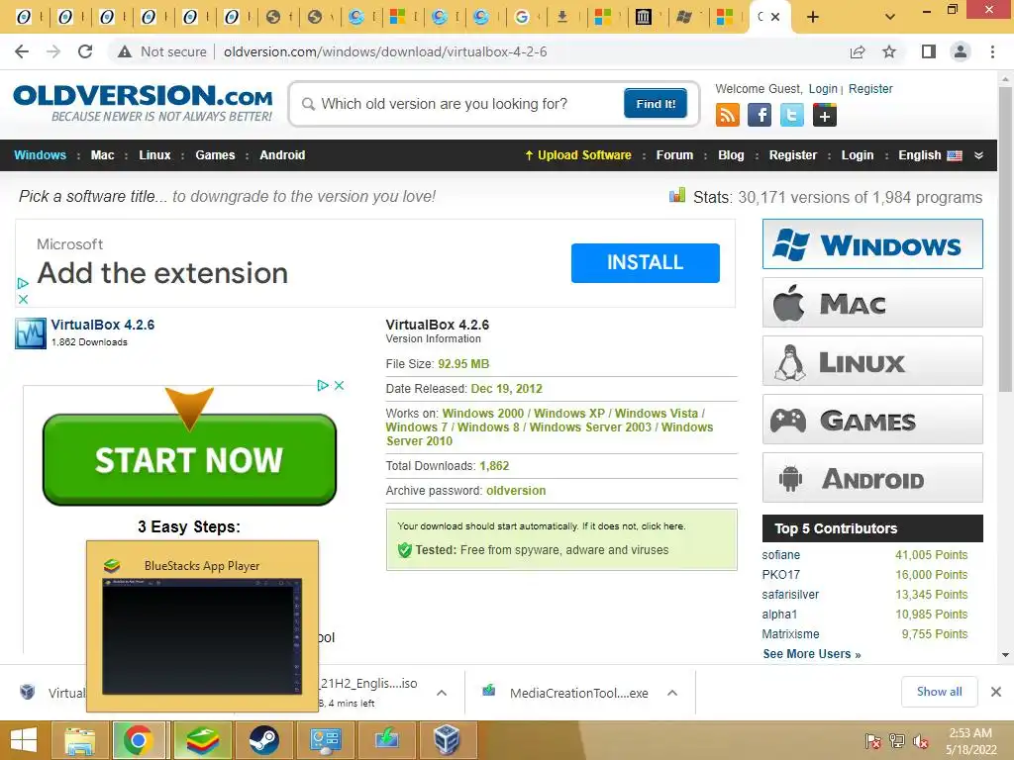1014x760 pixels.
Task: Open the Windows nav menu item
Action: [x=40, y=155]
